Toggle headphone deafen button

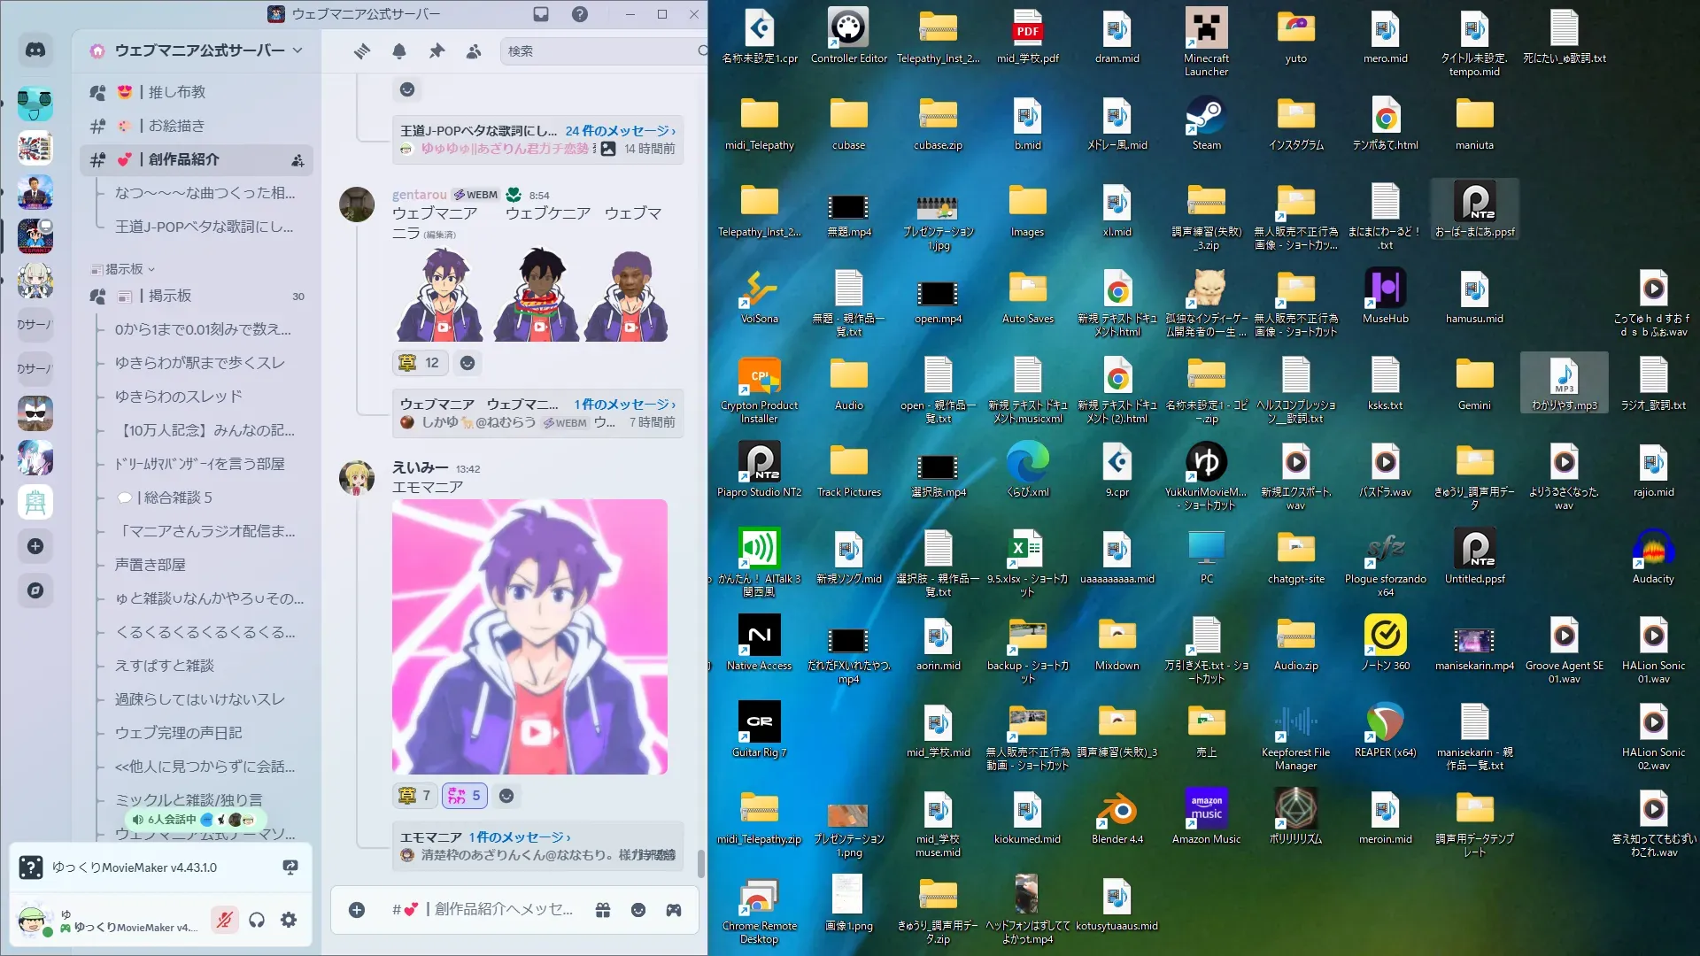point(257,921)
